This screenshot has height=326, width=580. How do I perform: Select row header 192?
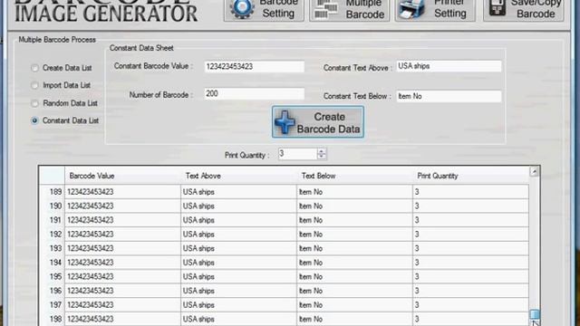click(52, 235)
